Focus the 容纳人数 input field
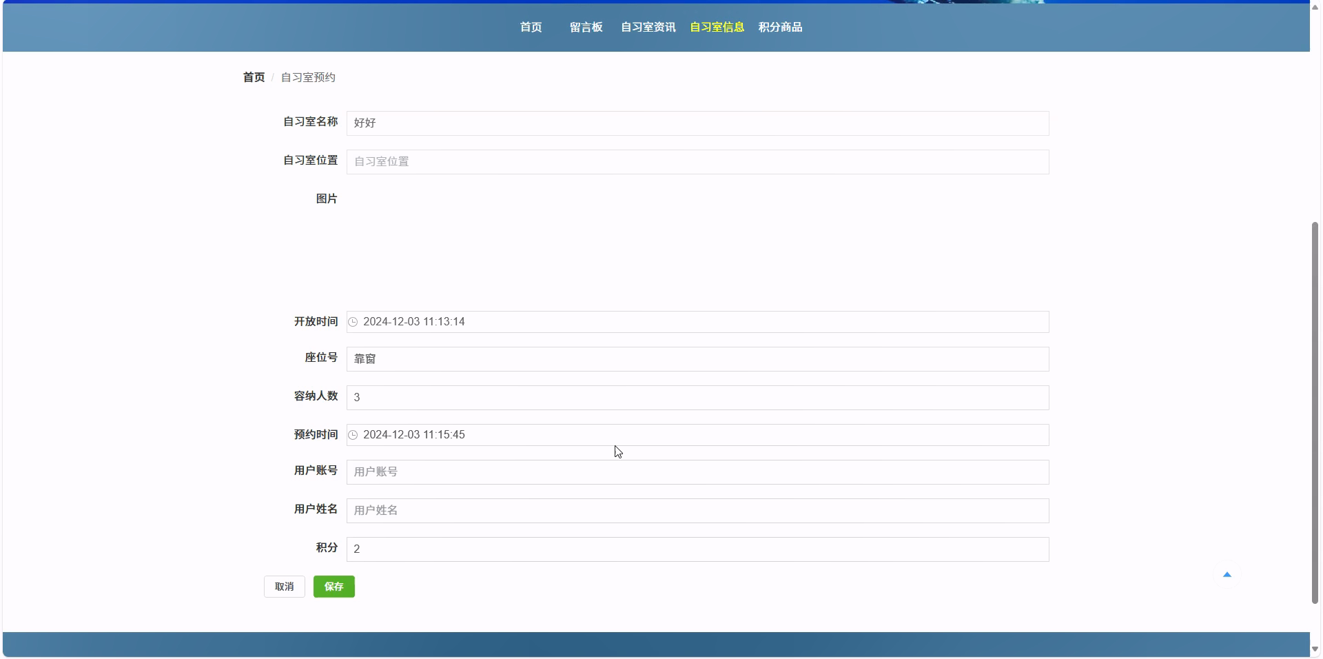 (697, 398)
